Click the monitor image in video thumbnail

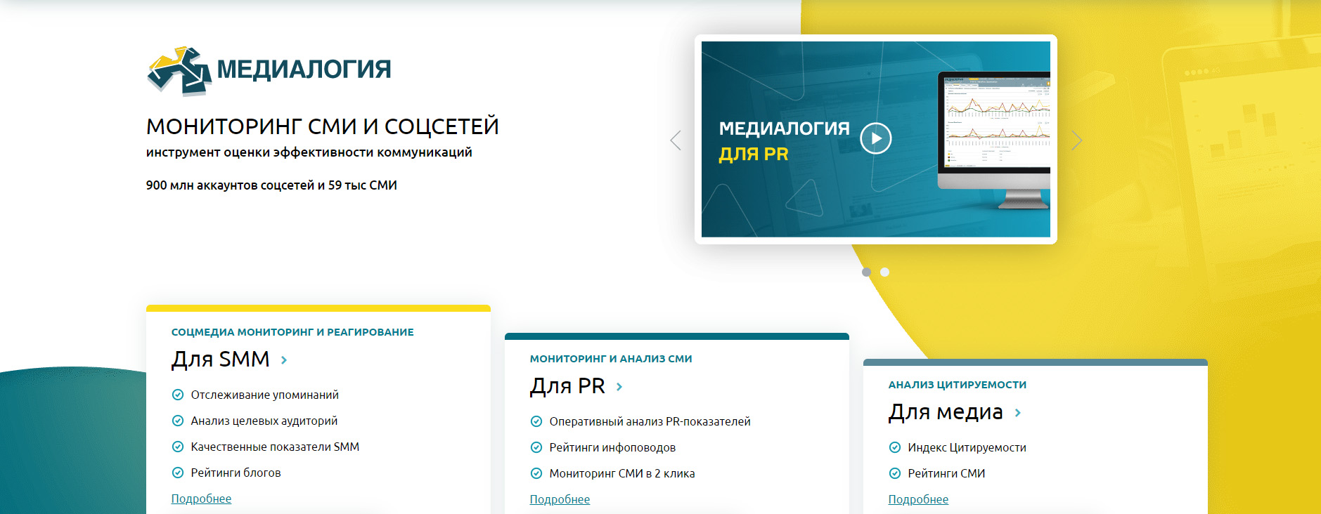pyautogui.click(x=994, y=140)
